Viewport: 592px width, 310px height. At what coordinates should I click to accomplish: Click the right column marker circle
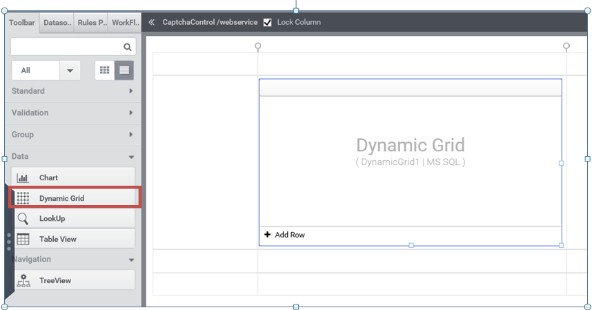566,46
